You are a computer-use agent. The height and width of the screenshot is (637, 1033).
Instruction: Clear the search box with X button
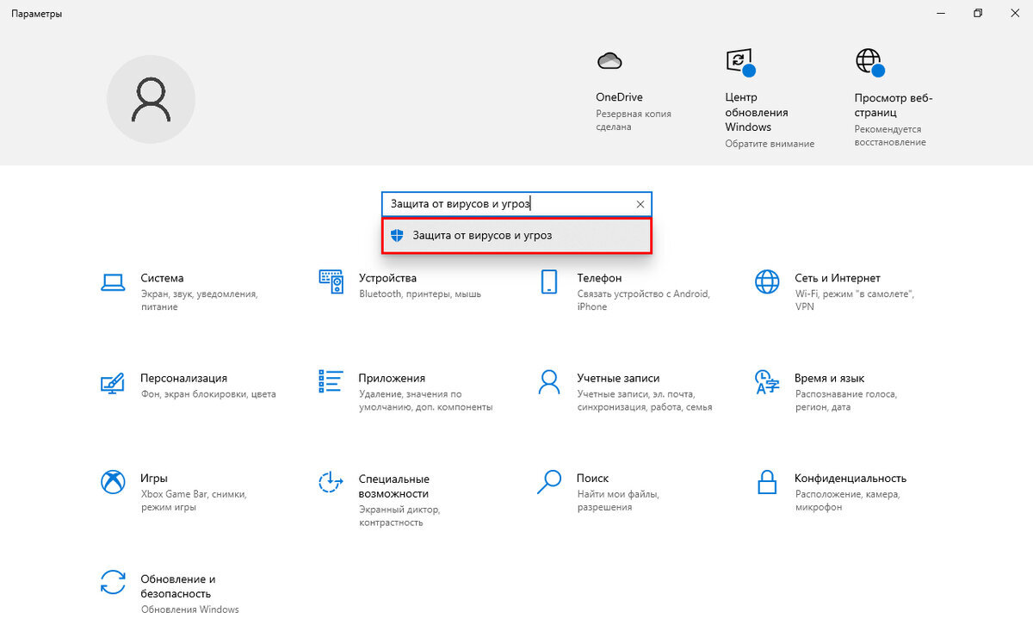click(x=640, y=204)
